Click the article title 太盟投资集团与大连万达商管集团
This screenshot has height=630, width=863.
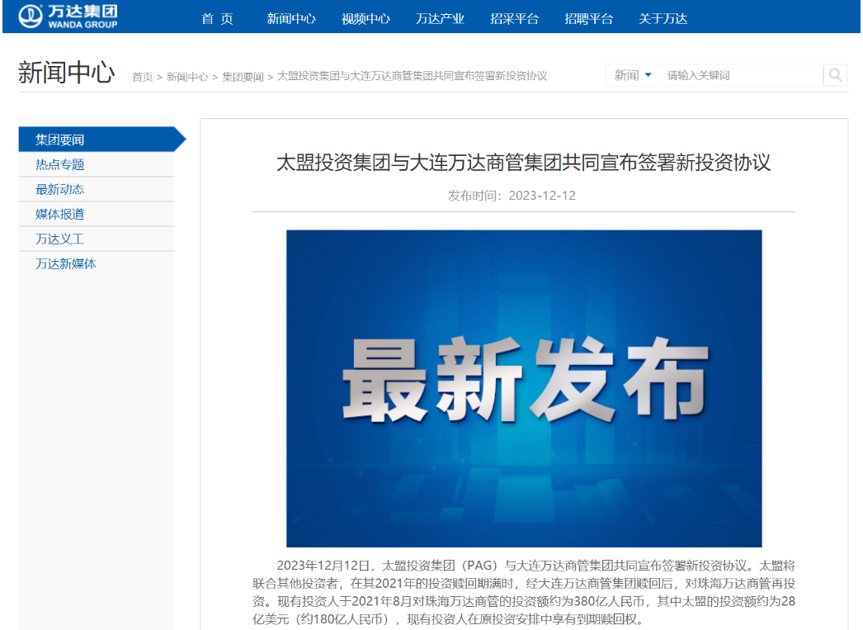pos(523,163)
